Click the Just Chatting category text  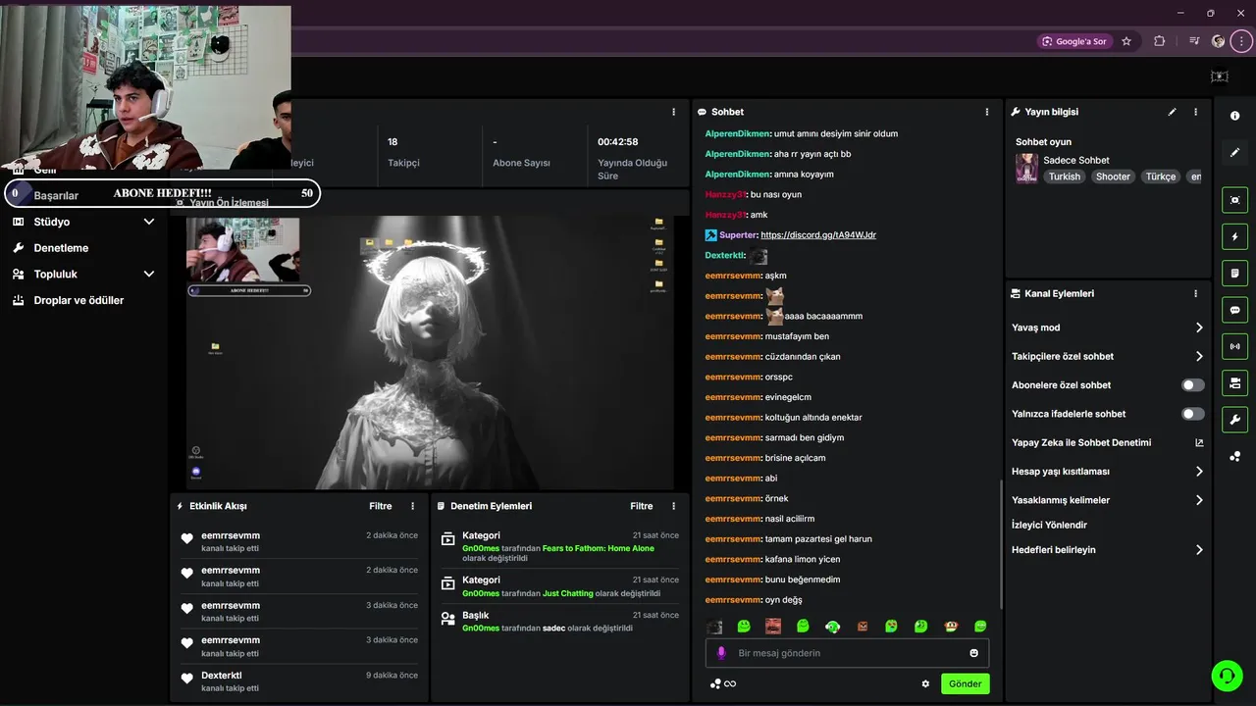point(567,593)
